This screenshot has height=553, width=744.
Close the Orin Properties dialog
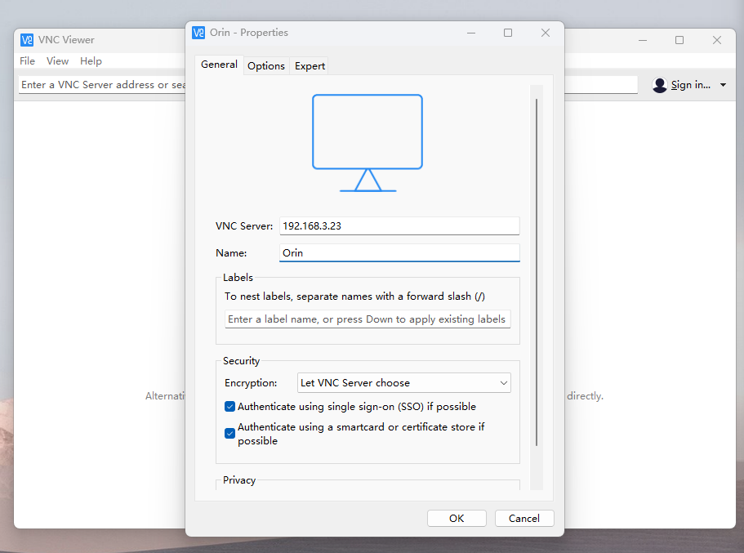coord(546,33)
